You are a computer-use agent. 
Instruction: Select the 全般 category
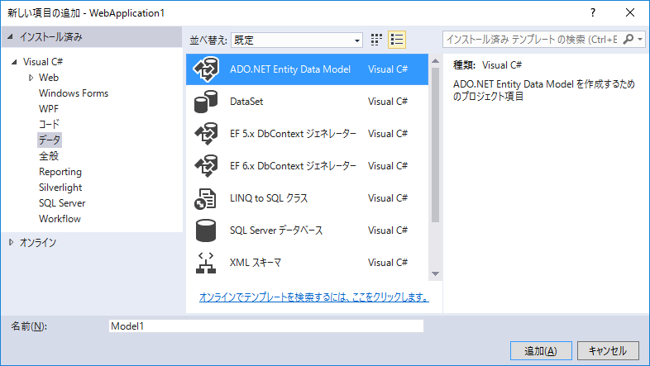49,156
